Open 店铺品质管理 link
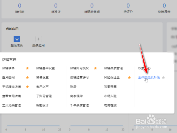The height and width of the screenshot is (133, 177). 113,68
